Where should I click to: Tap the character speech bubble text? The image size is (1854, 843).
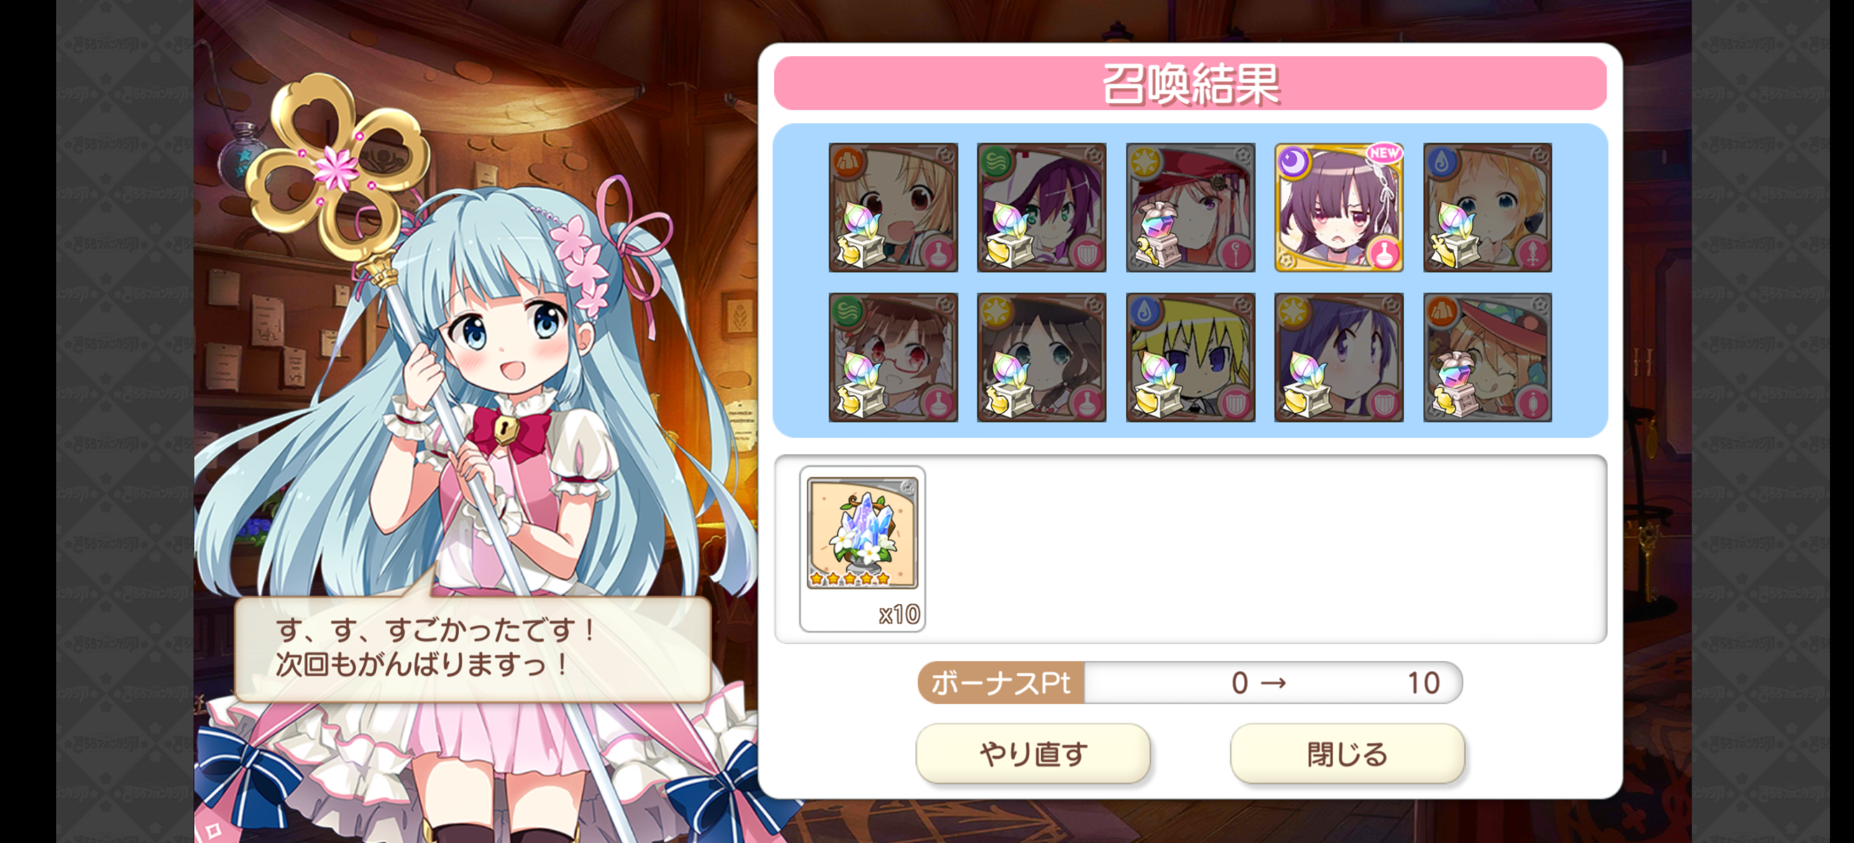435,647
